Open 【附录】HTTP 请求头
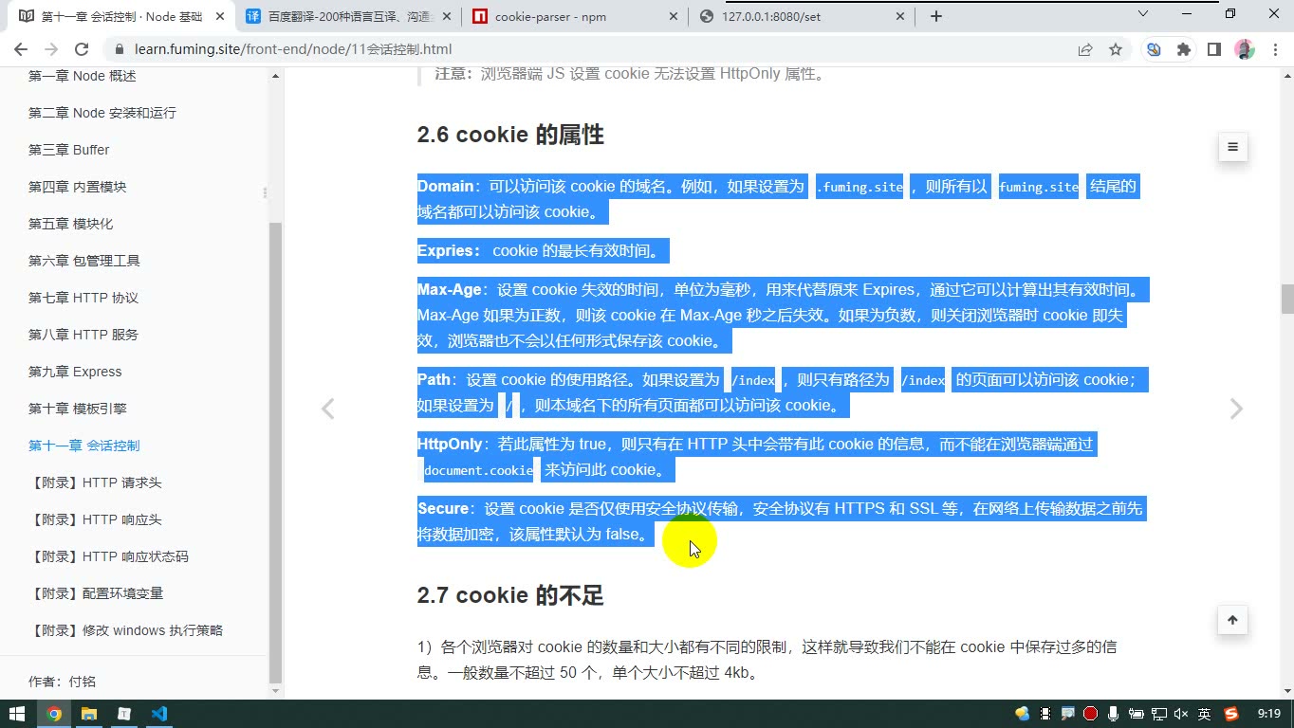 coord(95,482)
